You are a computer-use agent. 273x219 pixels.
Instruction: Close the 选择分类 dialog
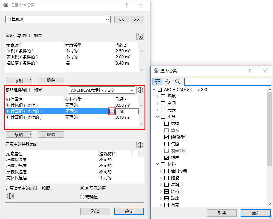[x=265, y=71]
